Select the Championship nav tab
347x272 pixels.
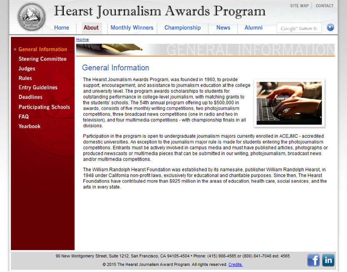182,27
